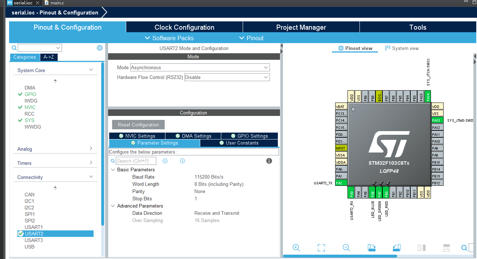Zoom in on the pinout view

click(x=296, y=248)
